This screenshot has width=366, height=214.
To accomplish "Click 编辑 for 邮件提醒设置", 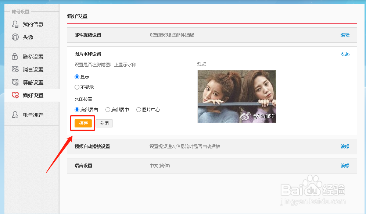I will (345, 35).
